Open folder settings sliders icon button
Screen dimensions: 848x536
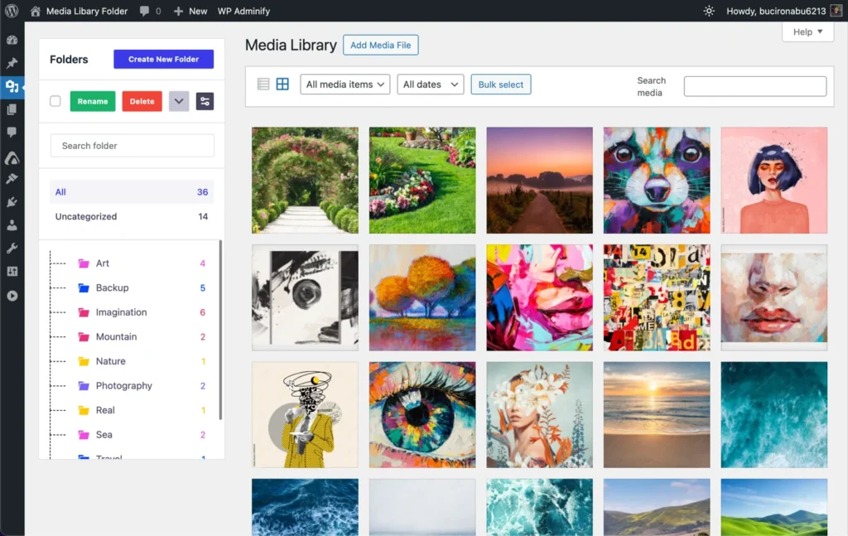tap(205, 101)
